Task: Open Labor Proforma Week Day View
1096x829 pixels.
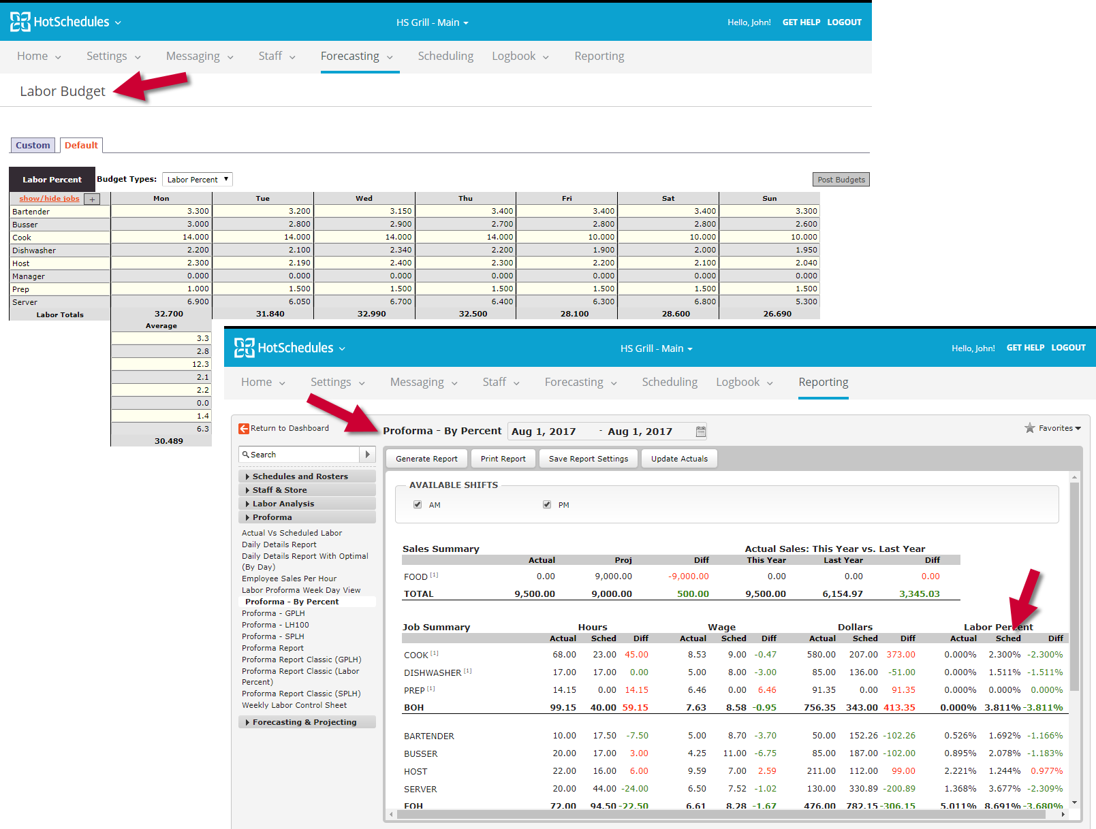Action: (301, 590)
